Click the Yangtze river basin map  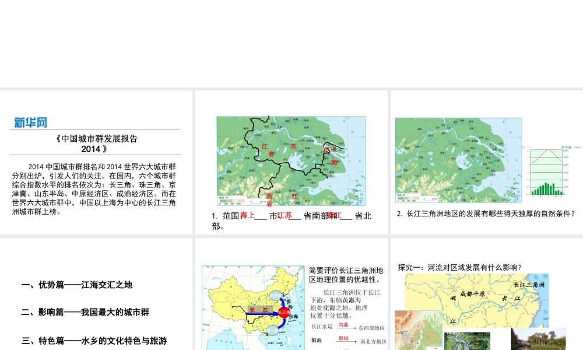tap(477, 300)
